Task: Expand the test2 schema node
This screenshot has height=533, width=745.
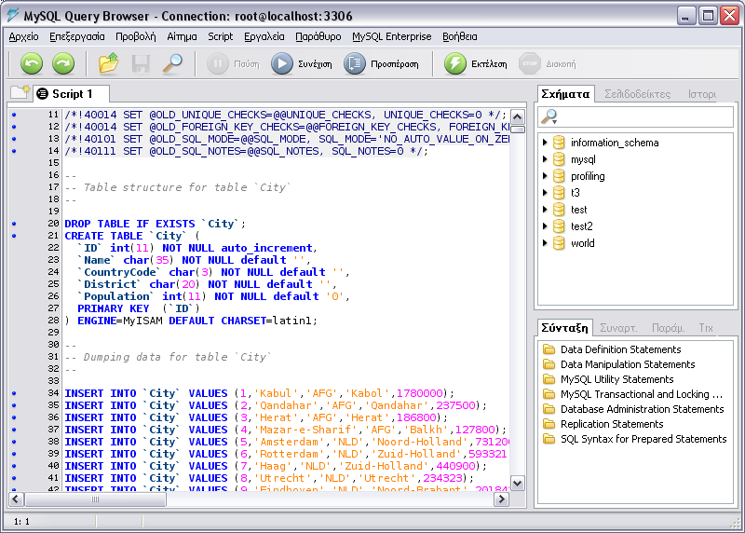Action: tap(545, 226)
